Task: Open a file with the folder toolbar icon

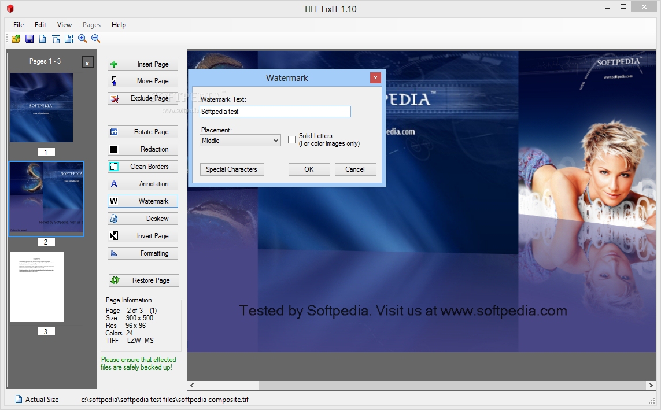Action: 16,39
